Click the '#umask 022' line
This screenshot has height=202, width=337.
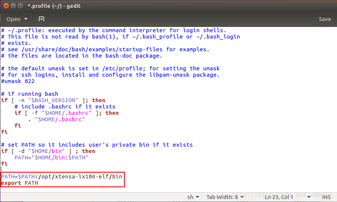pyautogui.click(x=18, y=81)
